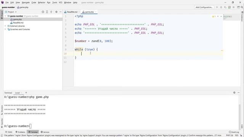Select game.php in the project tree

click(x=17, y=19)
